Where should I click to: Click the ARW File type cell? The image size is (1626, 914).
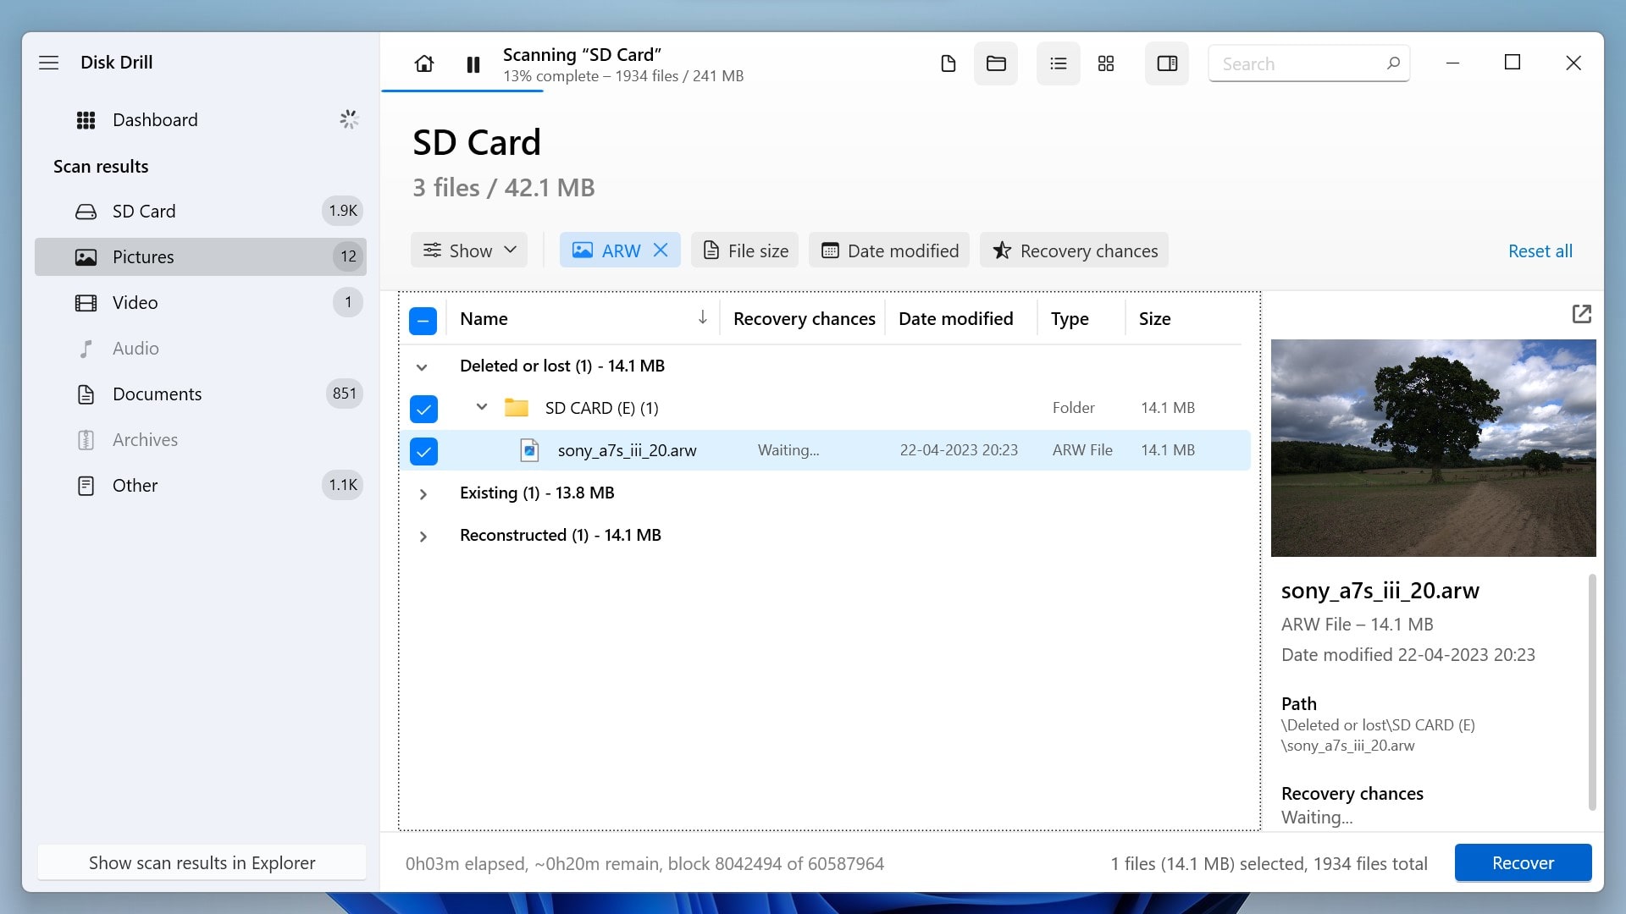1082,450
